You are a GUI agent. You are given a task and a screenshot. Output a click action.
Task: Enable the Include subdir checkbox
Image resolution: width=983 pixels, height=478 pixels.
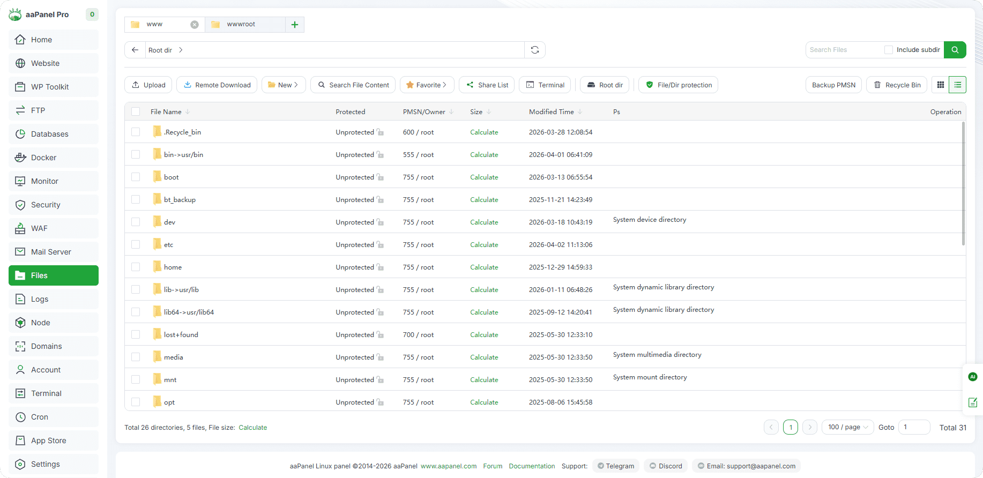(x=888, y=50)
